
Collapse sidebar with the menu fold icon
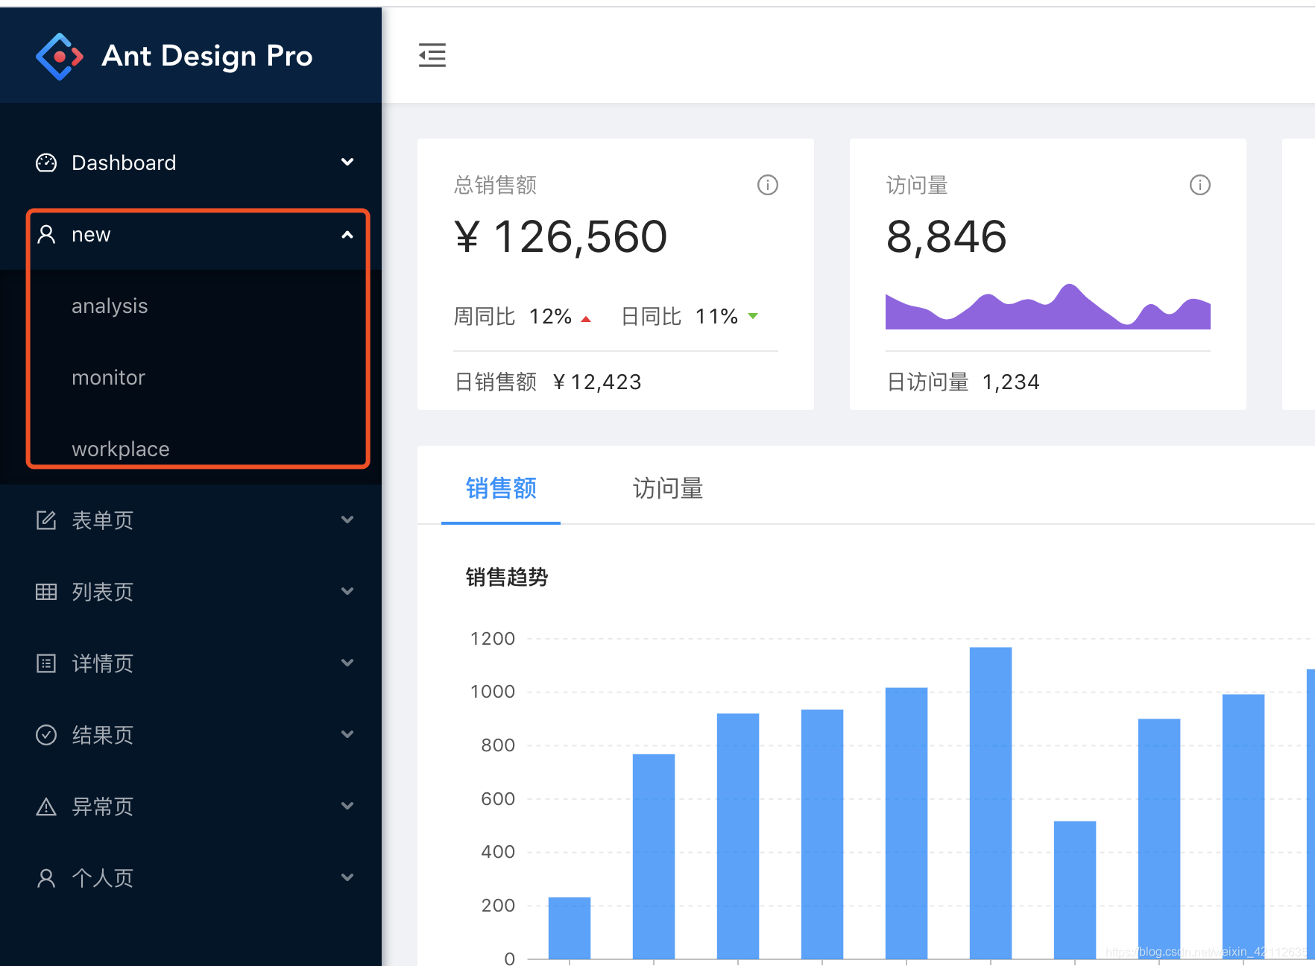coord(432,55)
